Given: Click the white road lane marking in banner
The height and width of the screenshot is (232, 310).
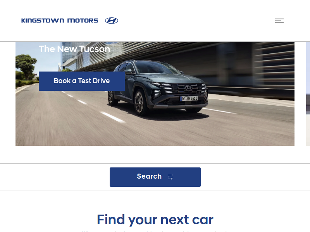Looking at the screenshot, I should click(112, 117).
